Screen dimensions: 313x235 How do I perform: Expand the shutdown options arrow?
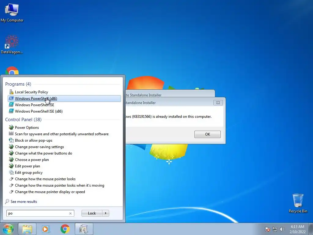click(105, 213)
